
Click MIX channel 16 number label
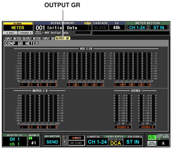pyautogui.click(x=102, y=85)
